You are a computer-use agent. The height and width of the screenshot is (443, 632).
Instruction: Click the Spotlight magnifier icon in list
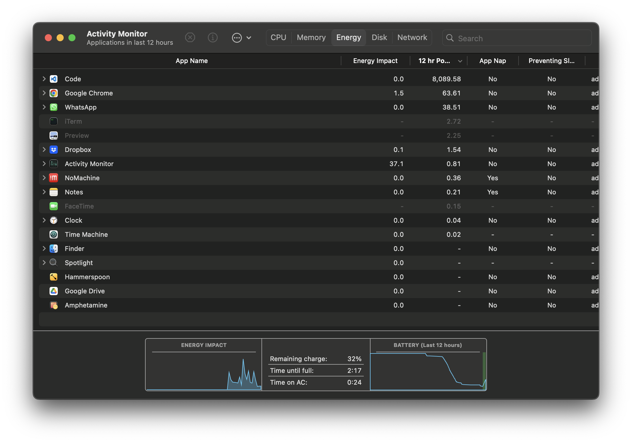coord(54,262)
